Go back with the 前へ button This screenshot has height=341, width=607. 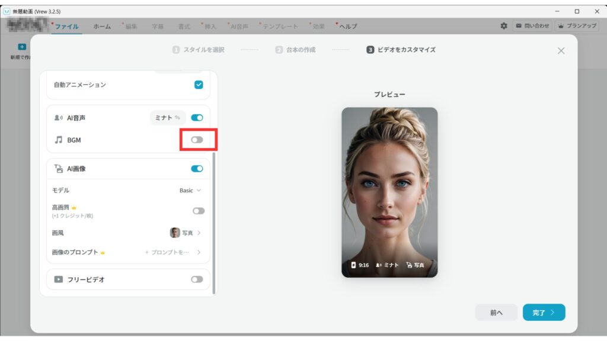coord(496,313)
